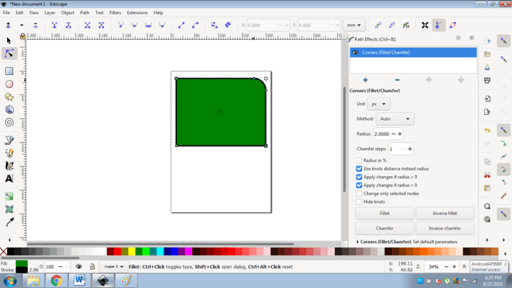Open the Extensions menu
The image size is (512, 288).
137,13
